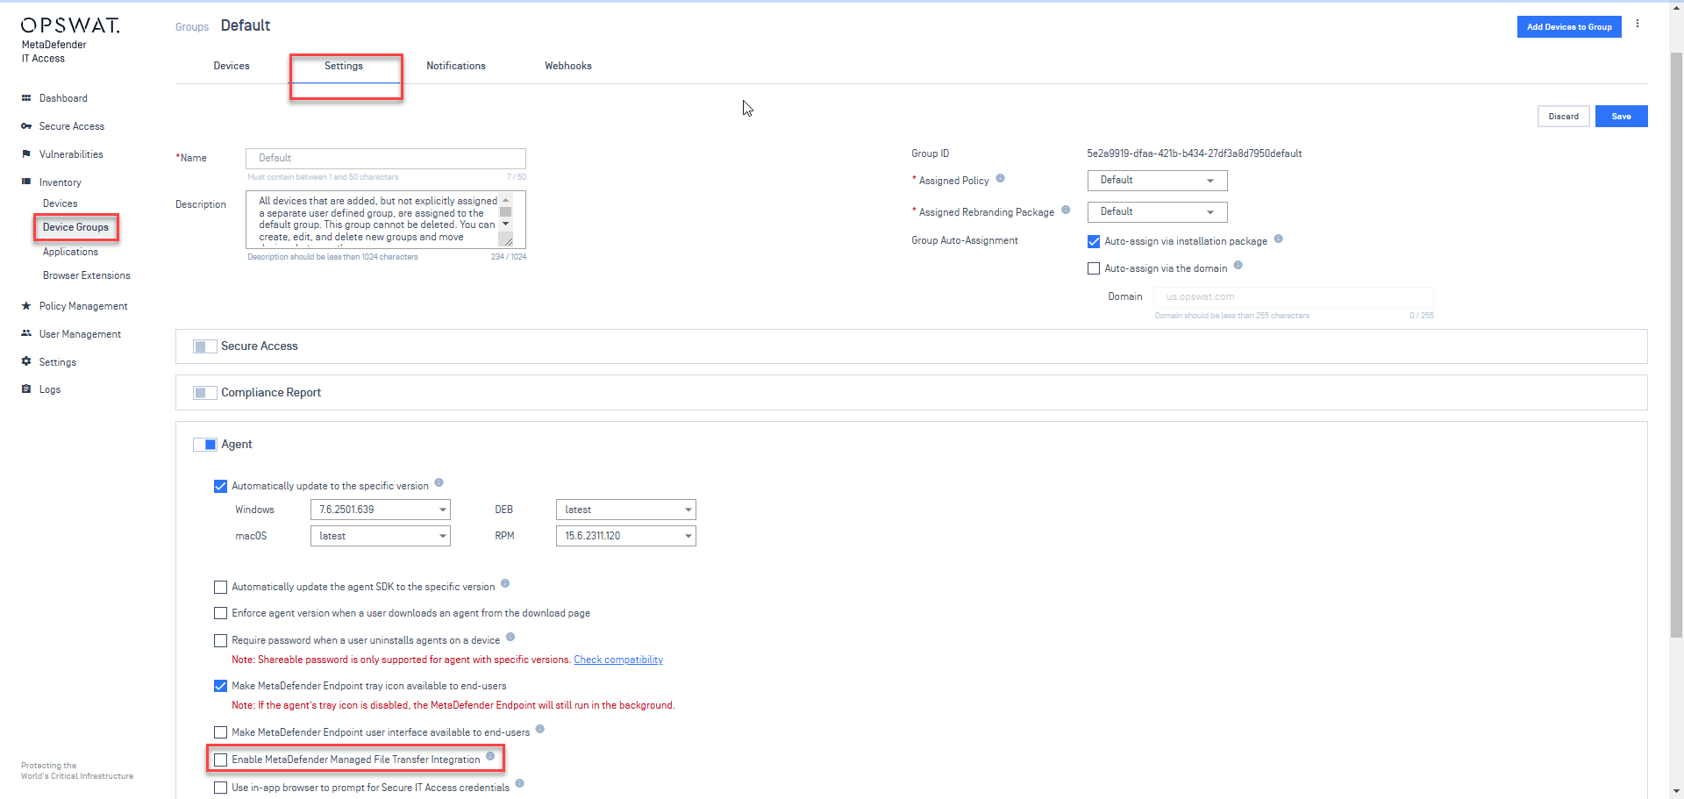Enable MetaDefender Managed File Transfer Integration
The height and width of the screenshot is (799, 1684).
[220, 760]
